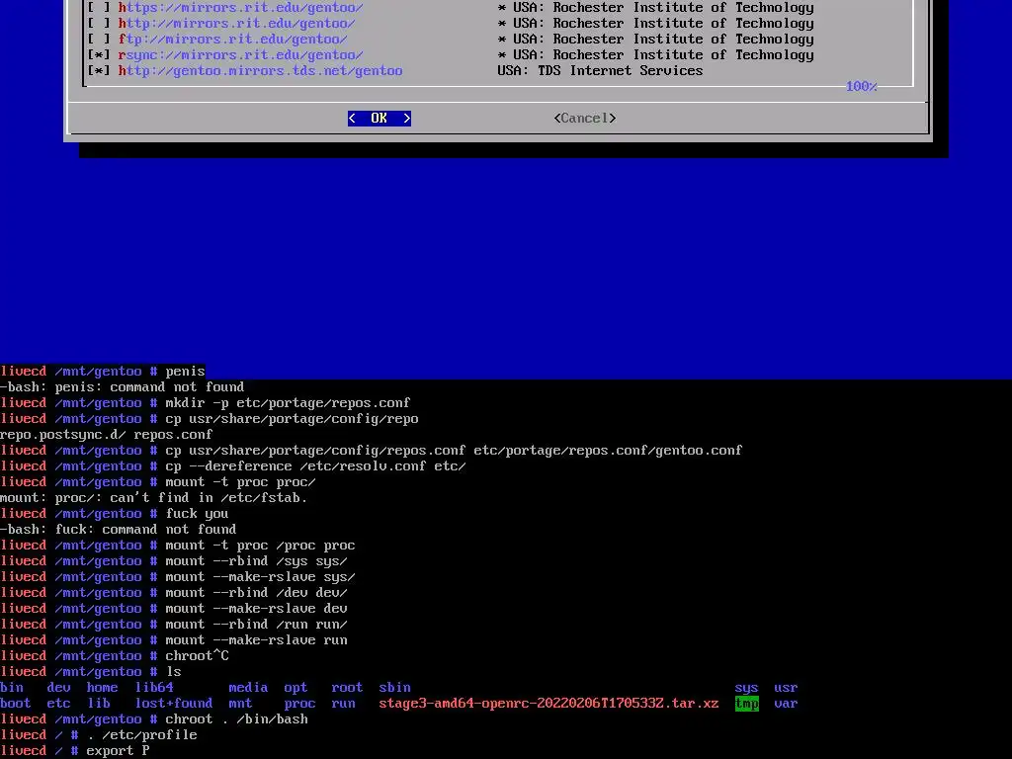The height and width of the screenshot is (759, 1012).
Task: Click 'mount -t proc /proc proc' command
Action: click(260, 546)
